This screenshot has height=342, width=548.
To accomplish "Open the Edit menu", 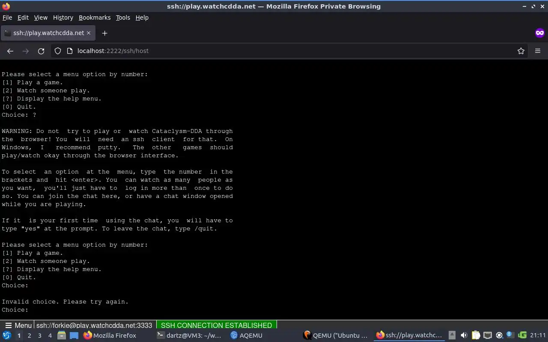I will 23,18.
